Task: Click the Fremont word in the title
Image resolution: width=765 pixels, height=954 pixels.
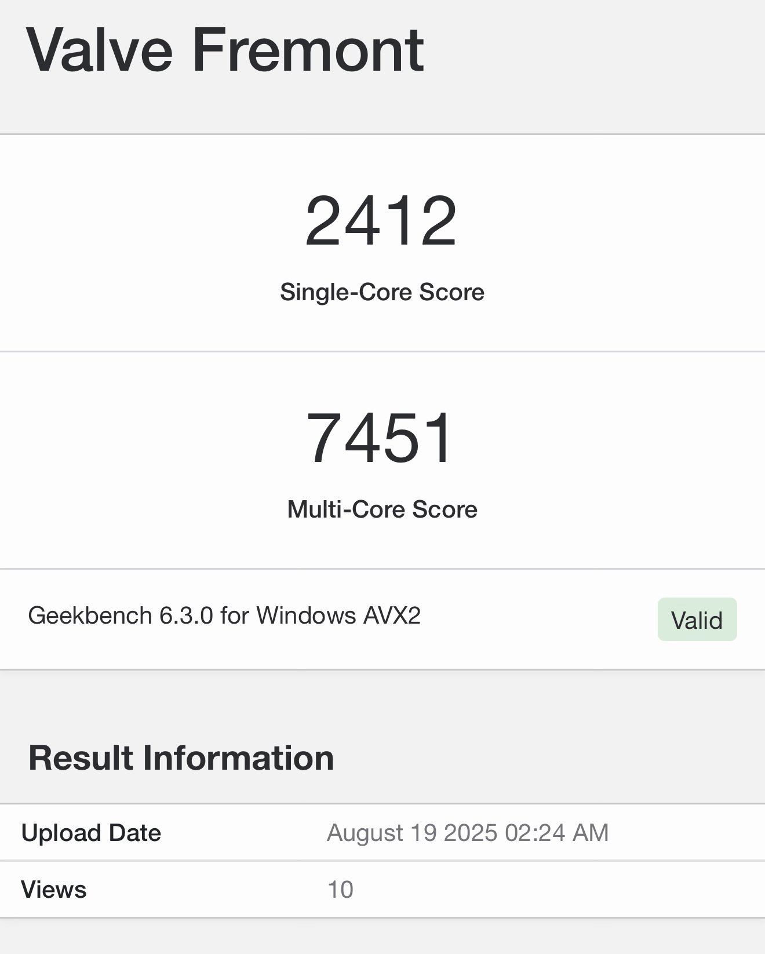Action: tap(308, 51)
